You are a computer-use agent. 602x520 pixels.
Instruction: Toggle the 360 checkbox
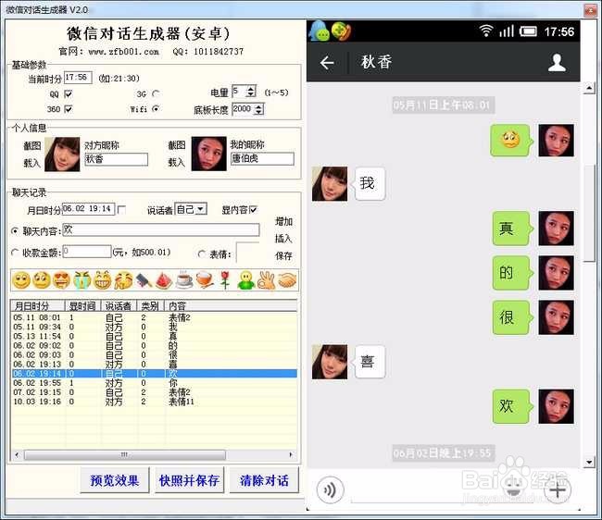point(69,109)
